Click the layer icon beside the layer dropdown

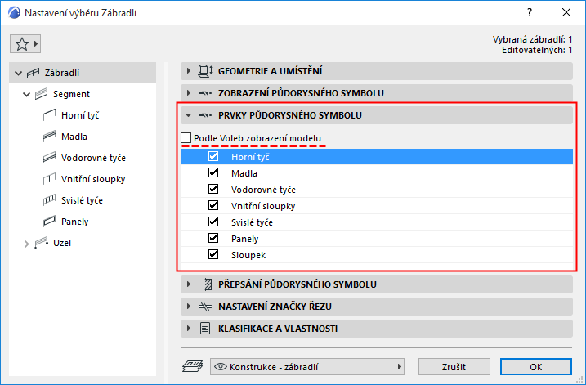pos(194,365)
